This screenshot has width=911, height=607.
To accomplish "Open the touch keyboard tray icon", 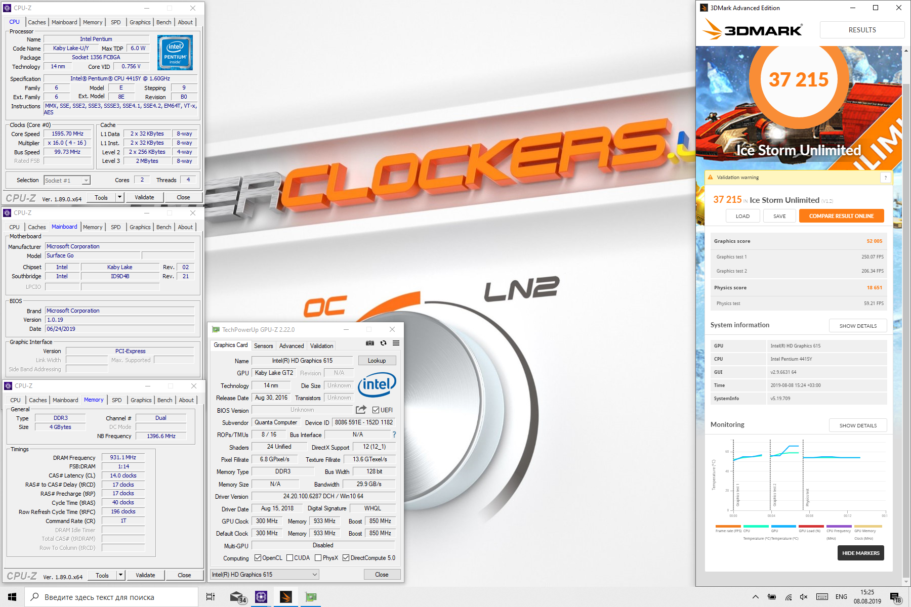I will click(822, 597).
